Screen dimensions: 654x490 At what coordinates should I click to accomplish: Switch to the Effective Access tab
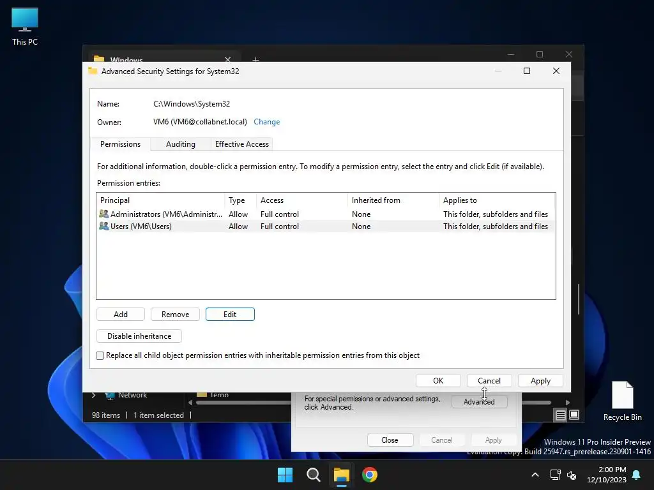[x=242, y=144]
